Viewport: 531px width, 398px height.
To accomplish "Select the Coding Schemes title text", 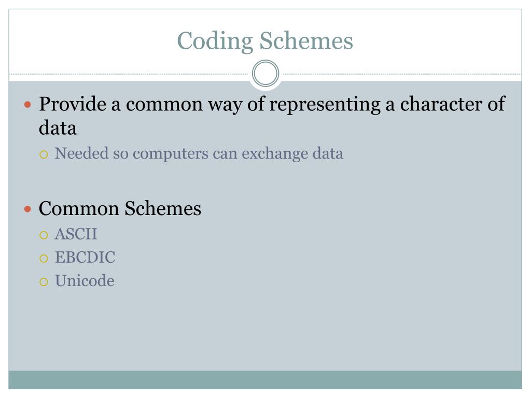I will coord(265,41).
